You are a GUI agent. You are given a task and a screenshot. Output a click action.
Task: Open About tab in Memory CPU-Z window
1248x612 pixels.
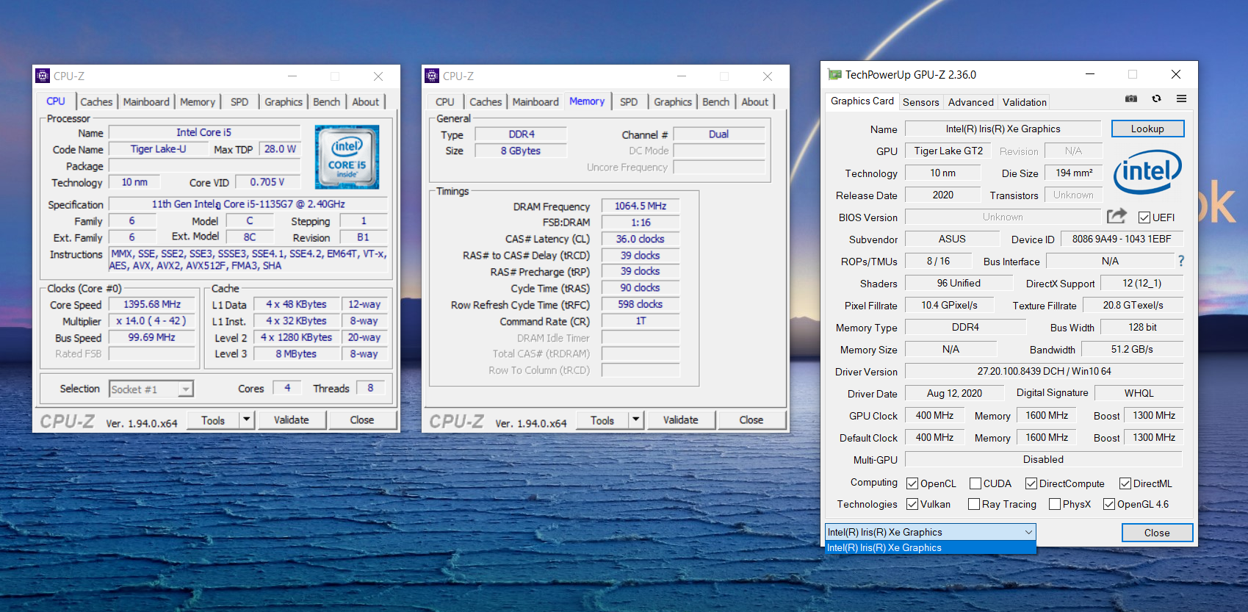pos(755,102)
